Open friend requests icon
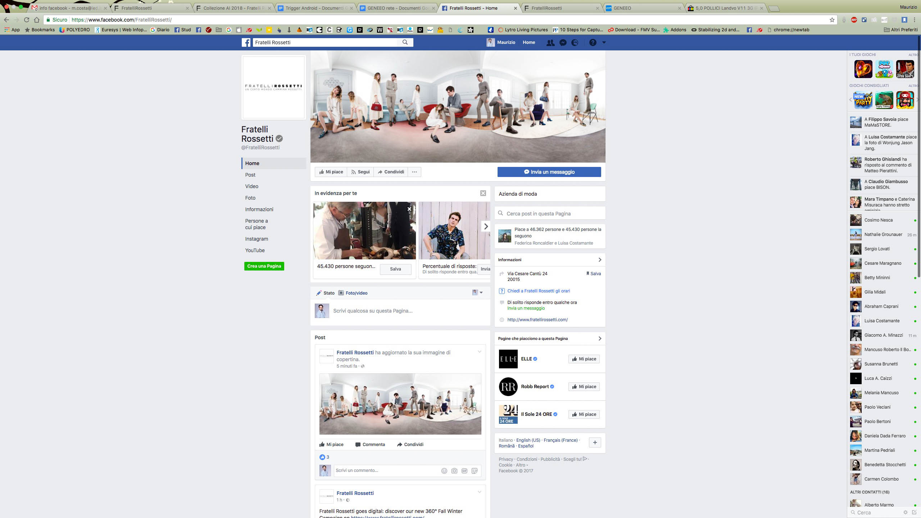This screenshot has width=921, height=518. pos(550,42)
